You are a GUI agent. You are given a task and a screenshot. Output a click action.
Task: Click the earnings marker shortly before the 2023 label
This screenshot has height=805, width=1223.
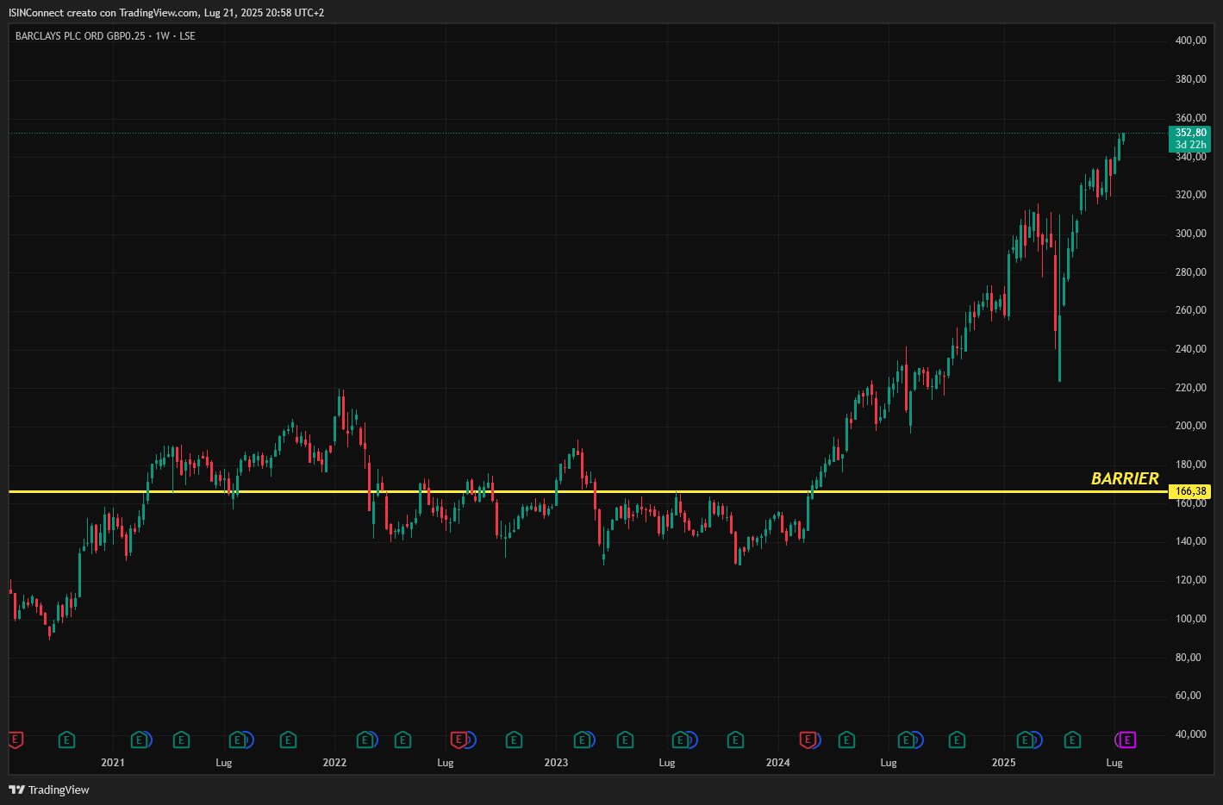514,739
